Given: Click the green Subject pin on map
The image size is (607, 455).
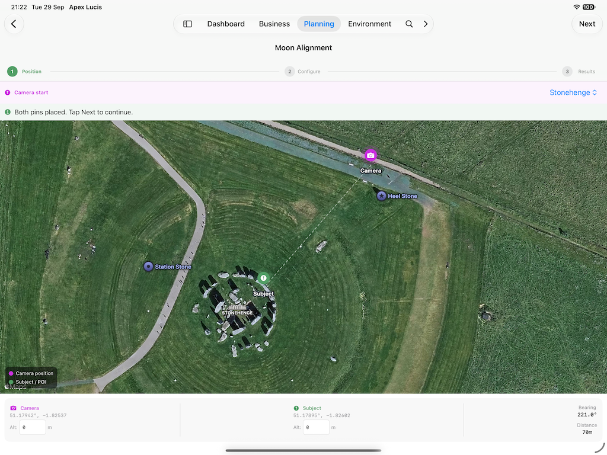Looking at the screenshot, I should tap(263, 278).
